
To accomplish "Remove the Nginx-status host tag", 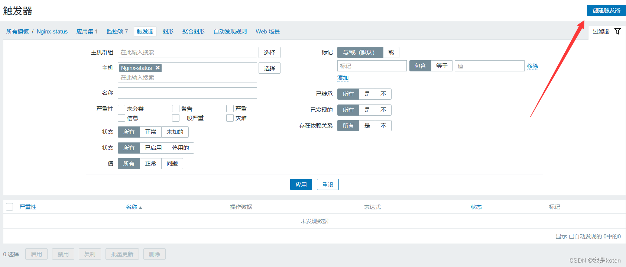I will [x=158, y=68].
